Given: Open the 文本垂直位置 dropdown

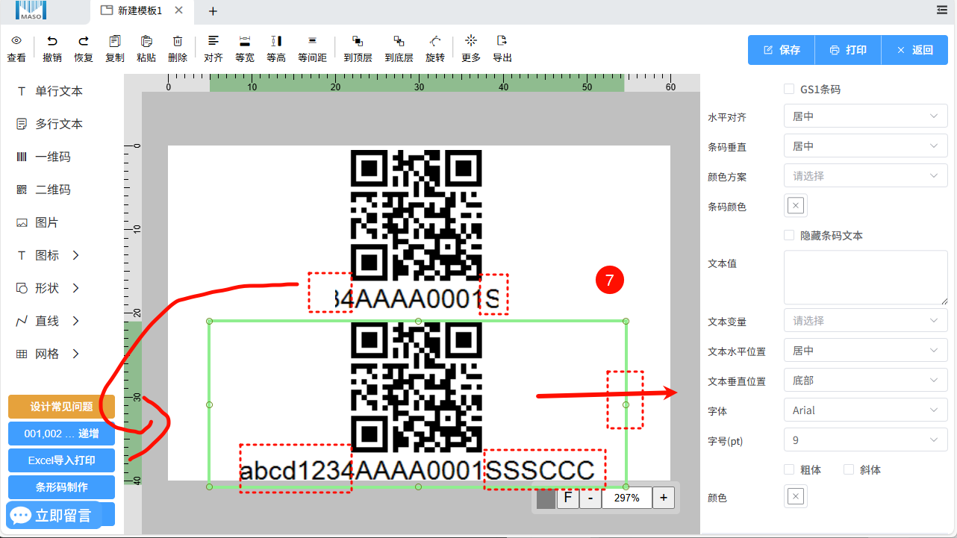Looking at the screenshot, I should tap(866, 381).
